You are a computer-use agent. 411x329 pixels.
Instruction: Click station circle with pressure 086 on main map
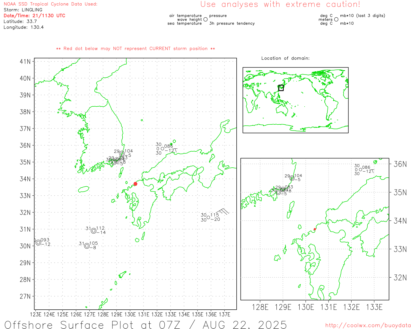(x=162, y=148)
